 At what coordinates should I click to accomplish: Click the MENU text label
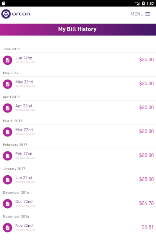click(x=137, y=14)
